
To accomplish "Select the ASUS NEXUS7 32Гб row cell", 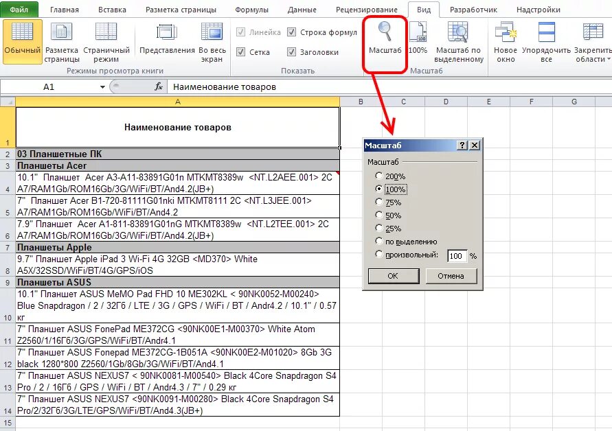I will click(178, 404).
